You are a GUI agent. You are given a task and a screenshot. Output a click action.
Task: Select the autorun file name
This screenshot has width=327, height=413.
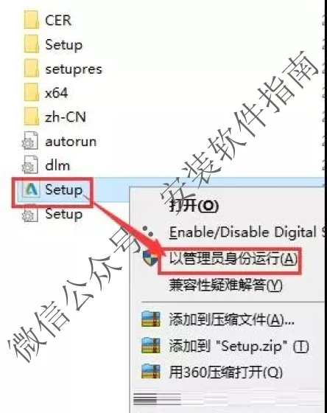[71, 142]
